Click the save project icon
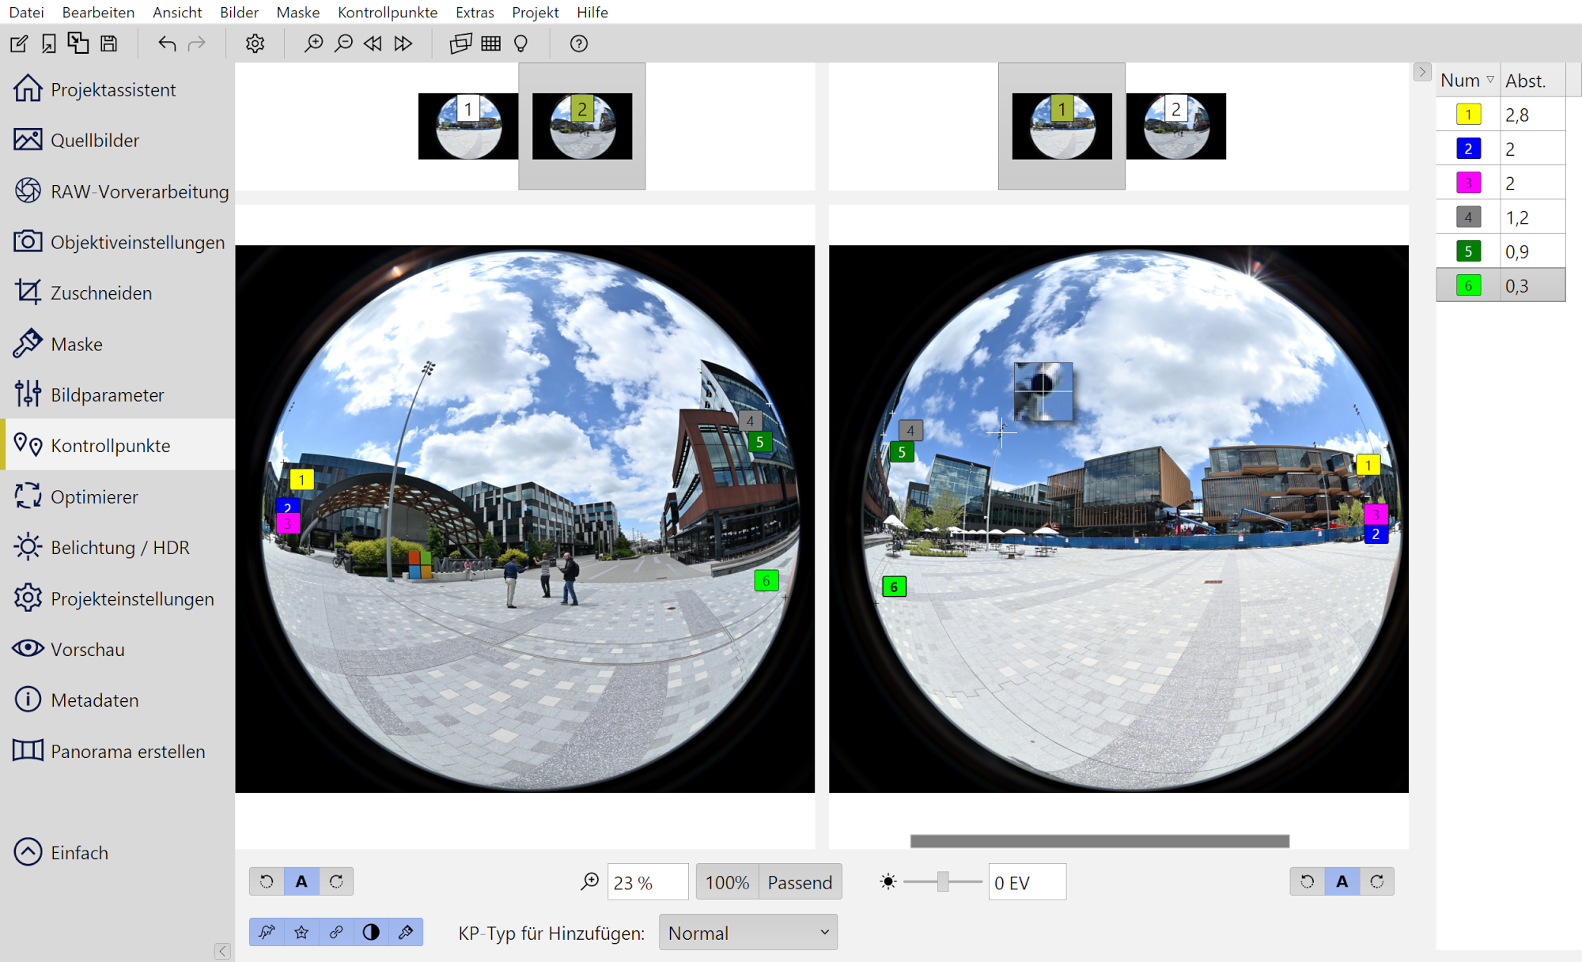The width and height of the screenshot is (1582, 962). 109,43
